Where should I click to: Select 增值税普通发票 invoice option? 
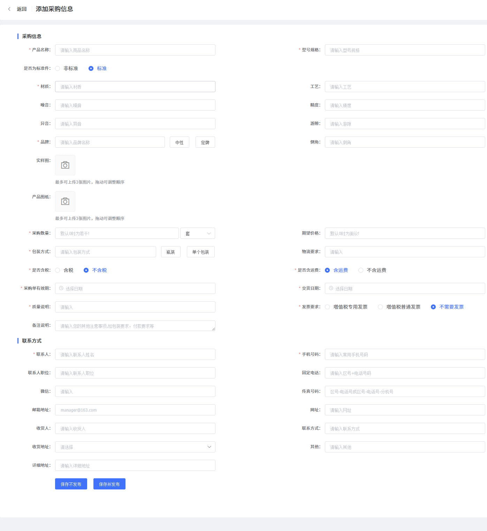click(381, 307)
